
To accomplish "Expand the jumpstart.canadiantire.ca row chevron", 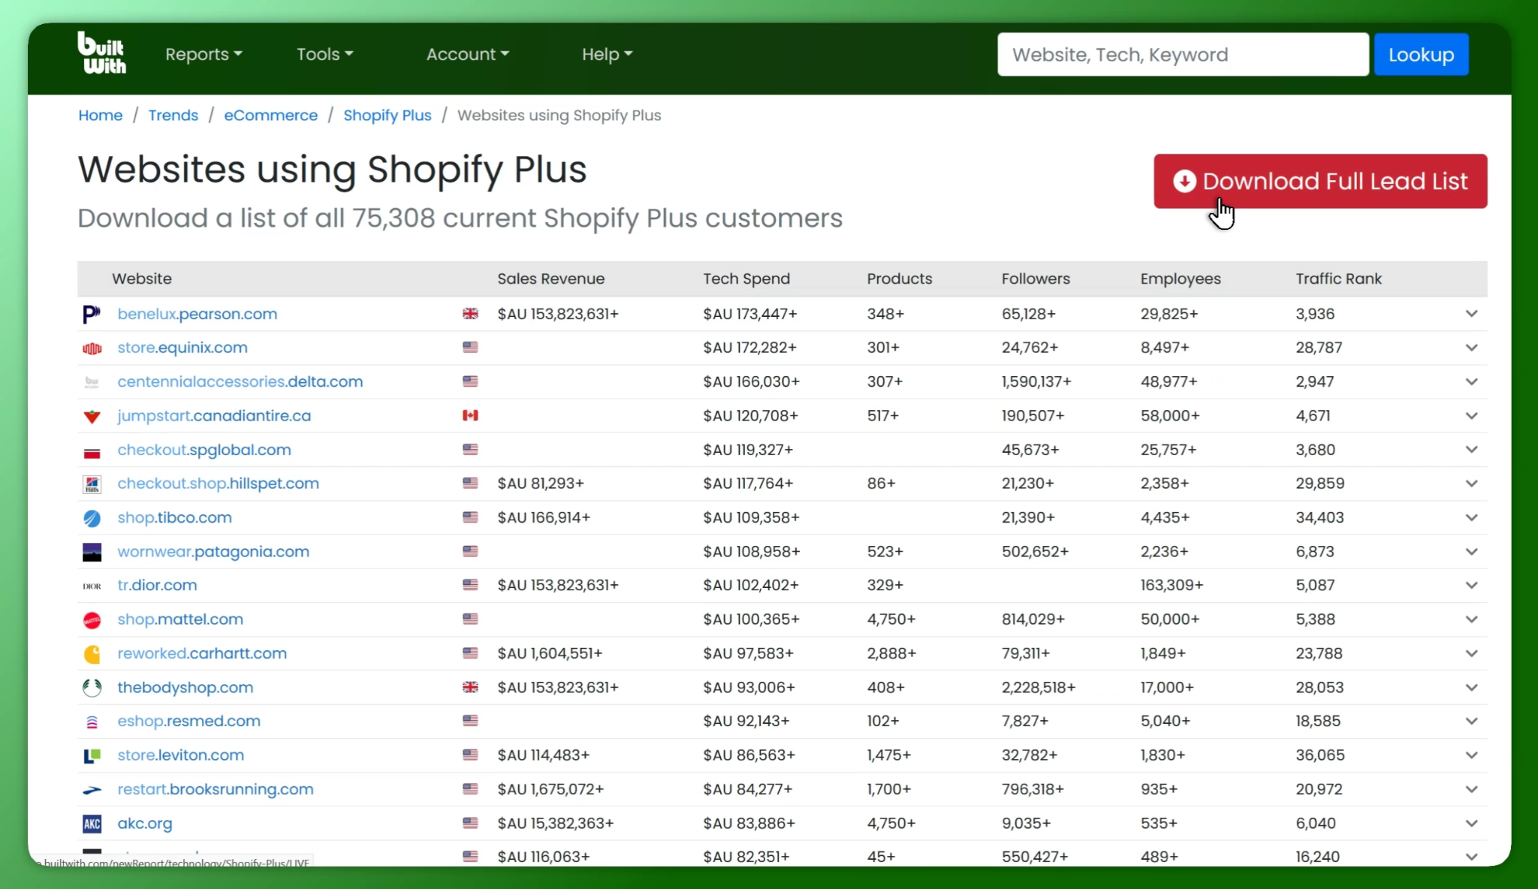I will pos(1471,416).
